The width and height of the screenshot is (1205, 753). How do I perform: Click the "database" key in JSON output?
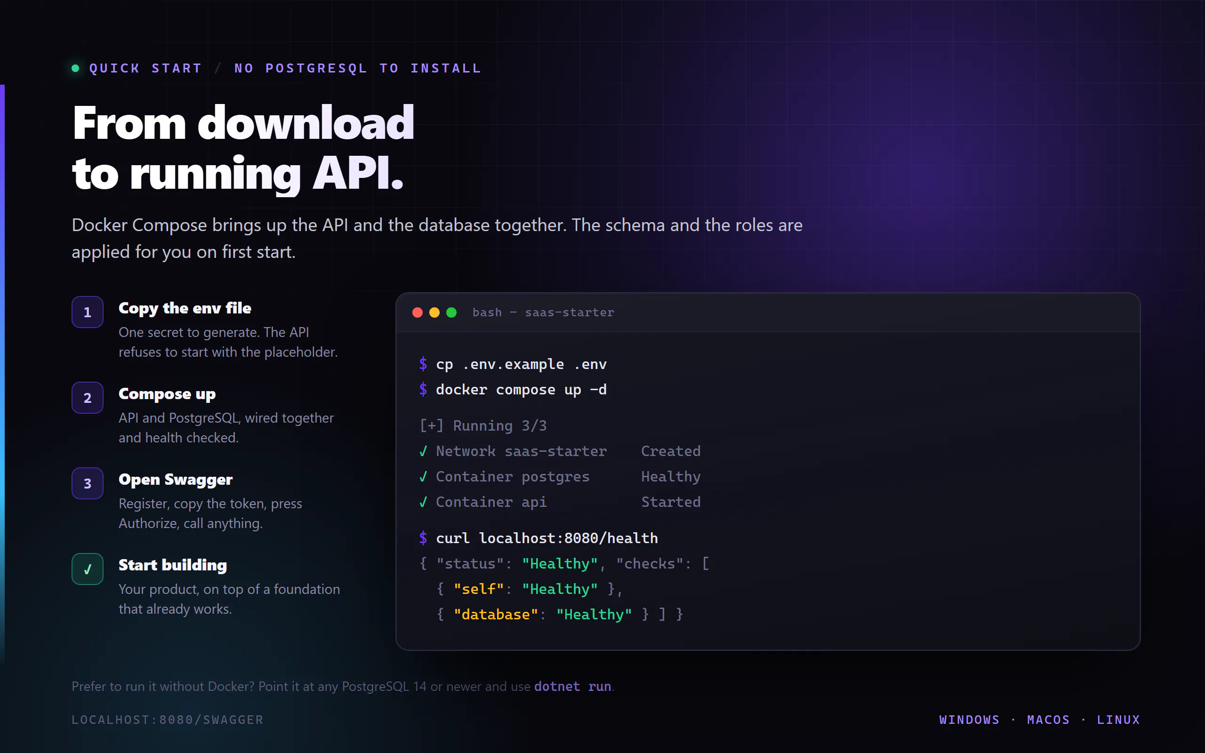(496, 614)
